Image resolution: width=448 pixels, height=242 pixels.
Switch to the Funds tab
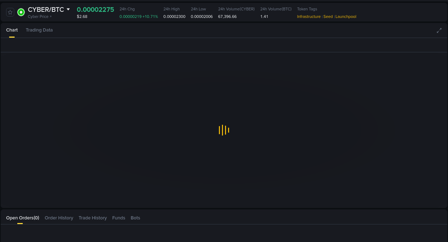(119, 218)
